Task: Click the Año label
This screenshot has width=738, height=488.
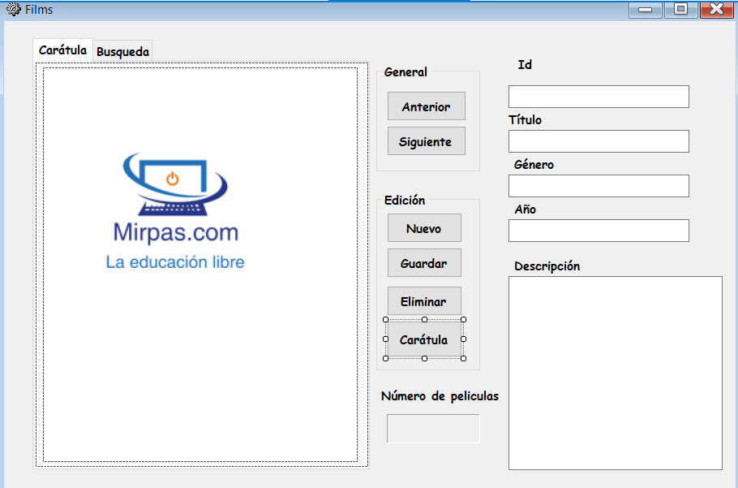Action: [x=526, y=209]
